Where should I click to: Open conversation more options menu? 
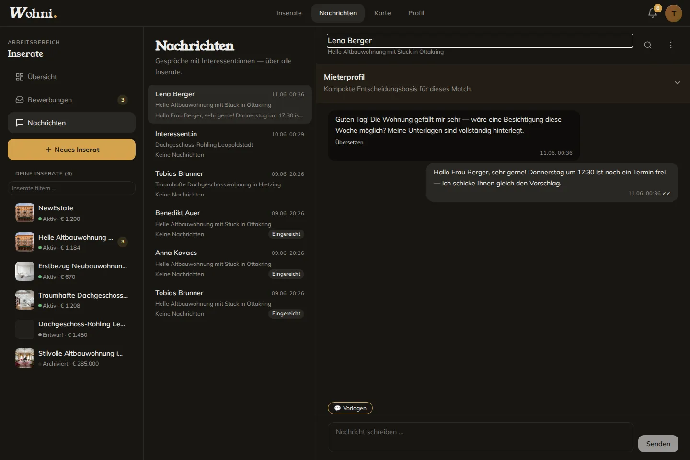tap(671, 45)
